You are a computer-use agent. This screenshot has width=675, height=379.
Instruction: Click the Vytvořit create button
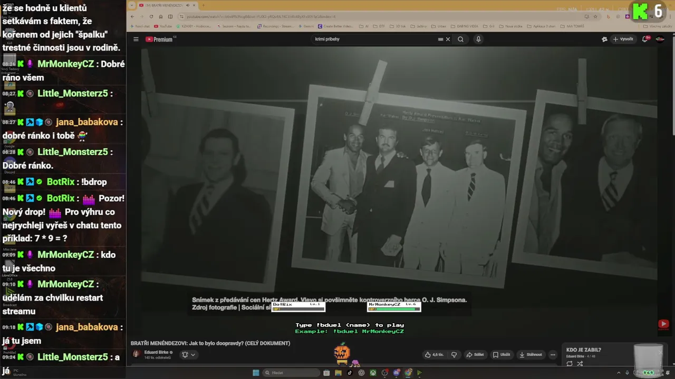[x=623, y=39]
